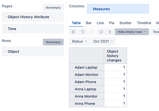This screenshot has height=111, width=159.
Task: Click the value cell for Anna Monitor
Action: [115, 96]
